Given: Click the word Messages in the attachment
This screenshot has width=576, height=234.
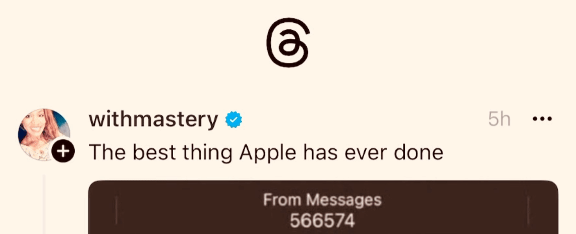Looking at the screenshot, I should 344,201.
